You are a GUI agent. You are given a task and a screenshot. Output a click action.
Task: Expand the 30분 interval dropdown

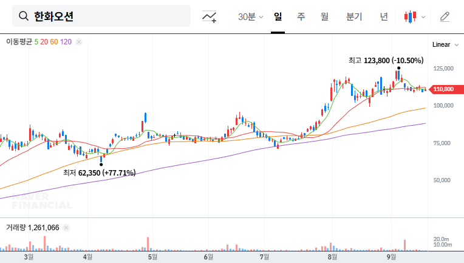click(250, 16)
